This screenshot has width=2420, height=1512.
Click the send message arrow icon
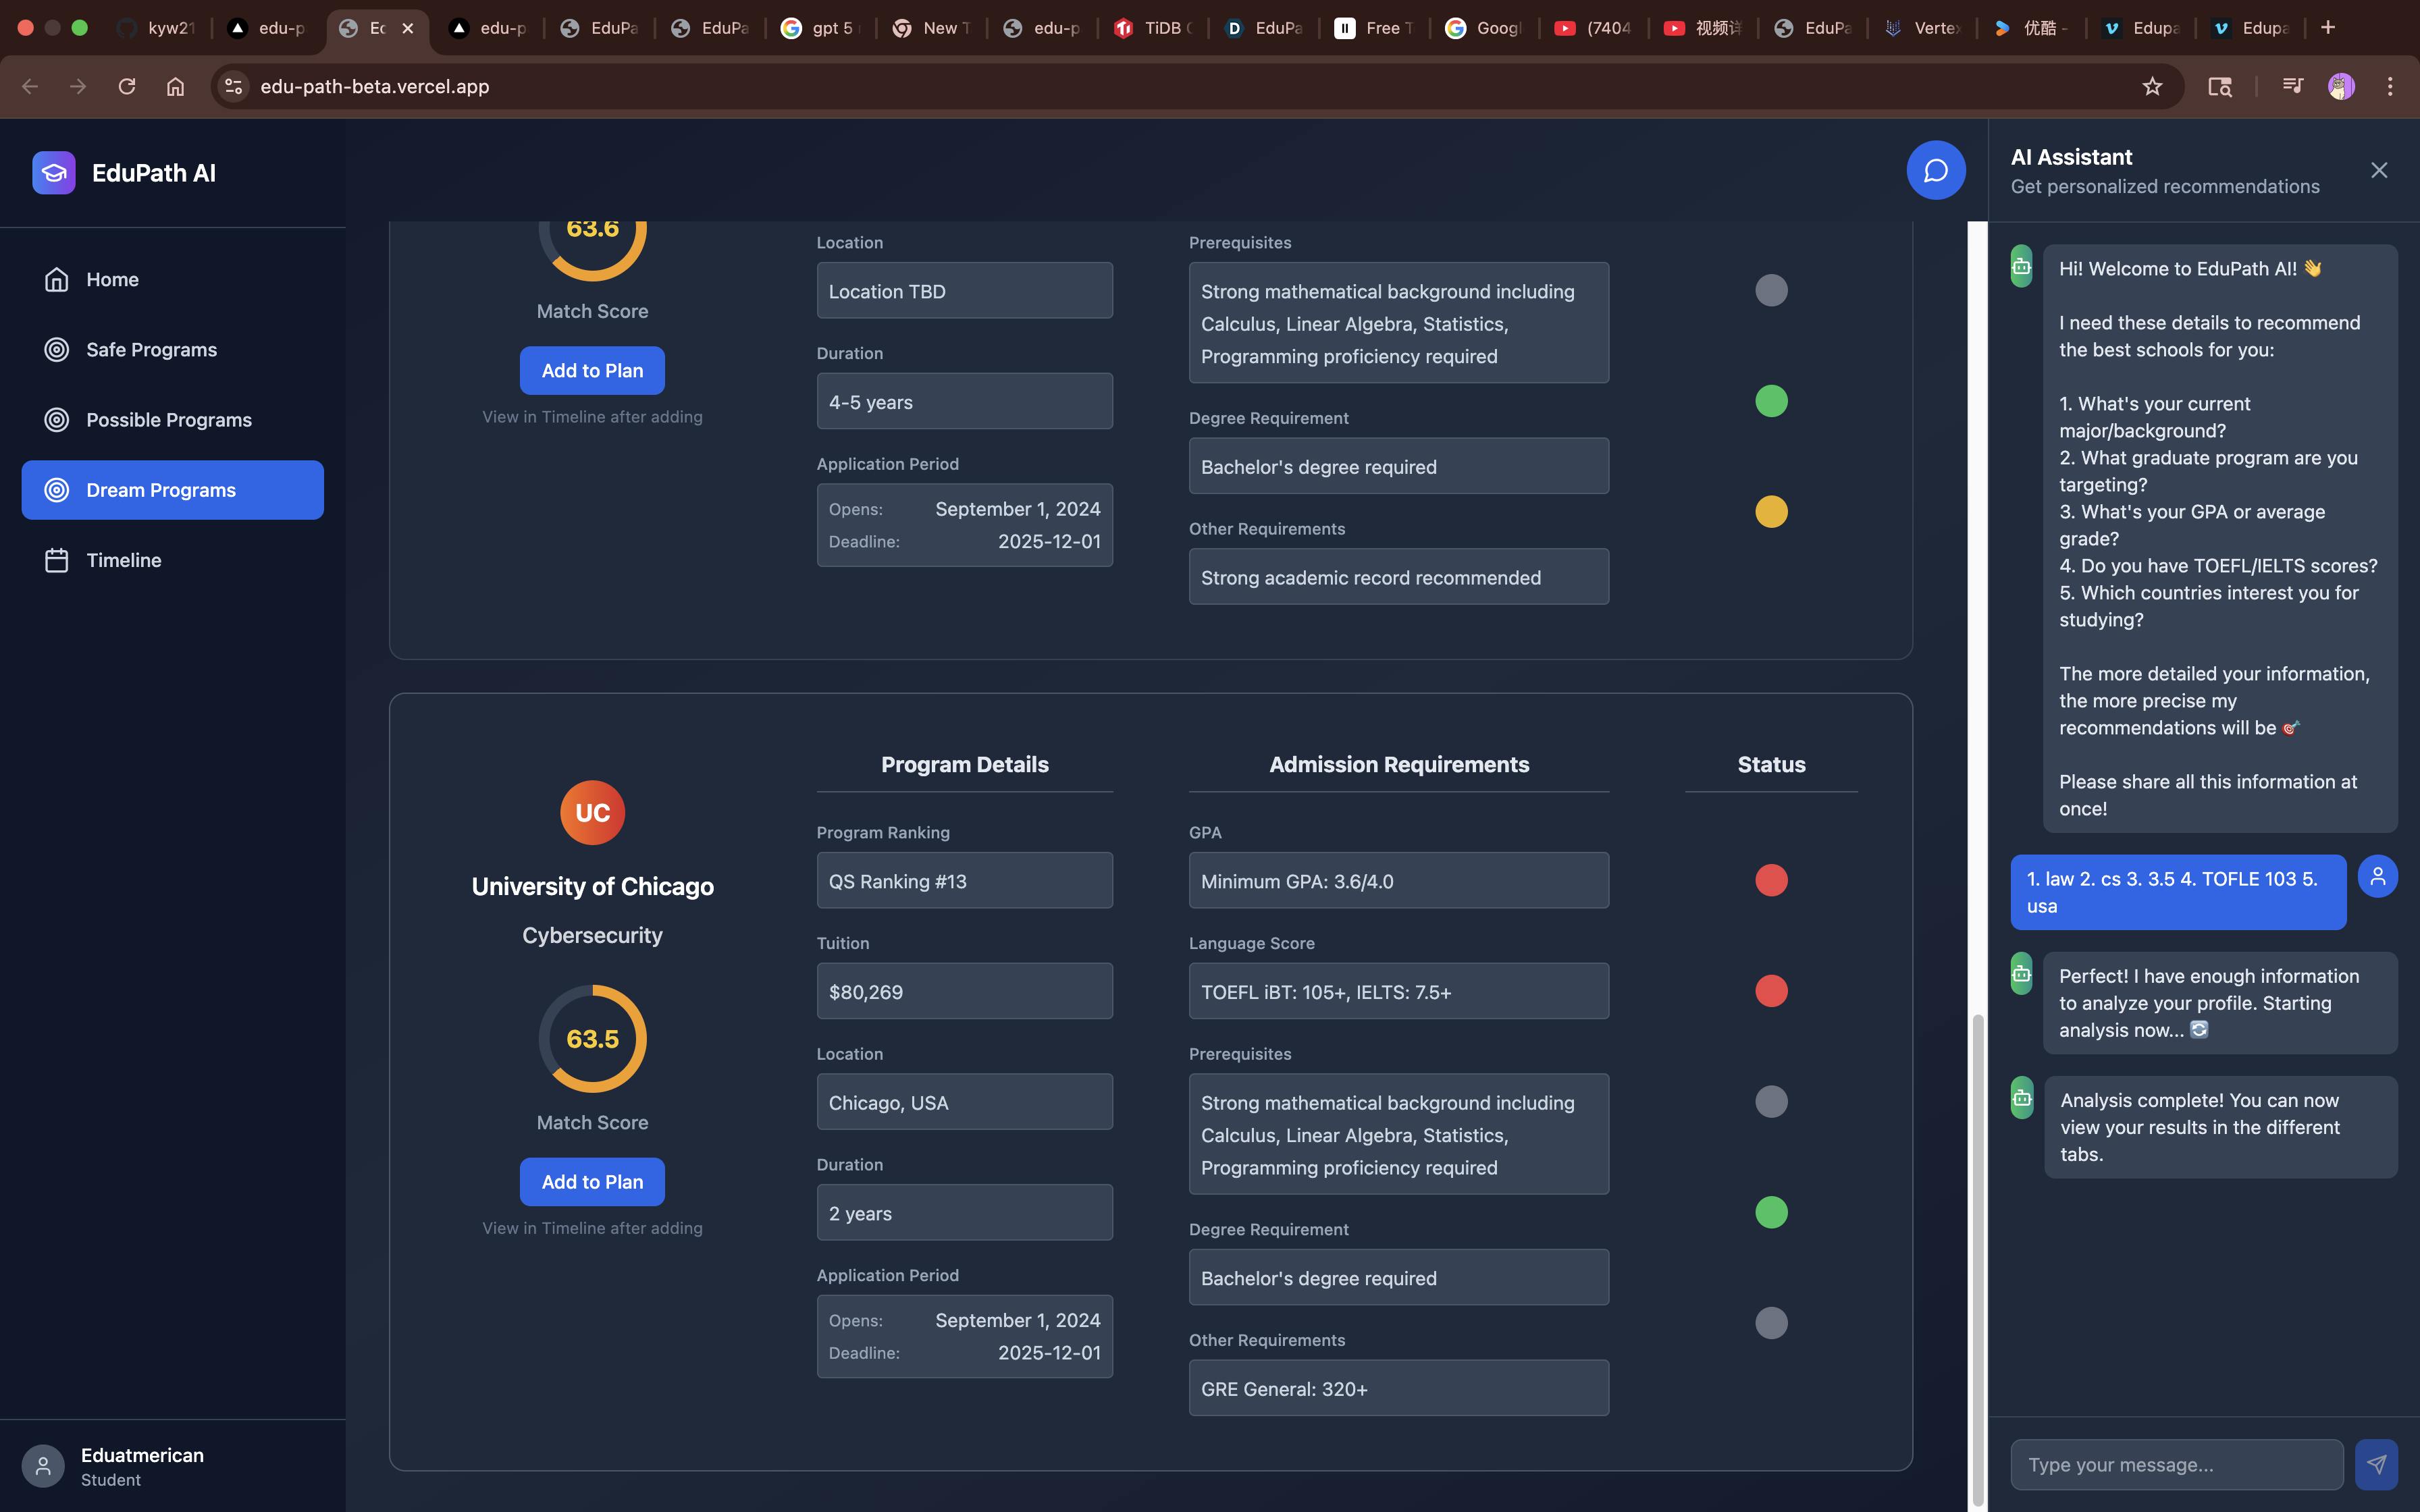tap(2376, 1465)
